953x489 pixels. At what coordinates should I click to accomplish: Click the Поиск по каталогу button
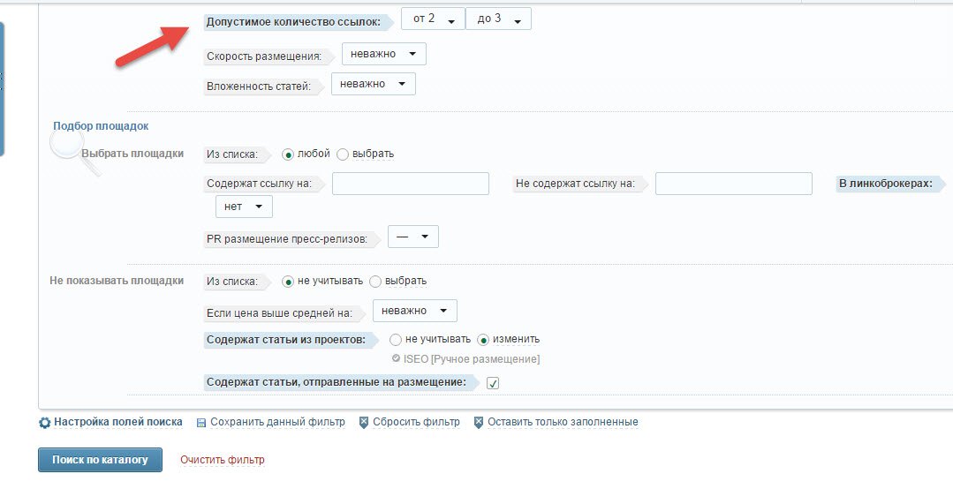[x=101, y=460]
